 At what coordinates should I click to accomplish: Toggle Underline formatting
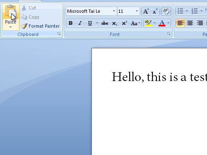click(90, 23)
